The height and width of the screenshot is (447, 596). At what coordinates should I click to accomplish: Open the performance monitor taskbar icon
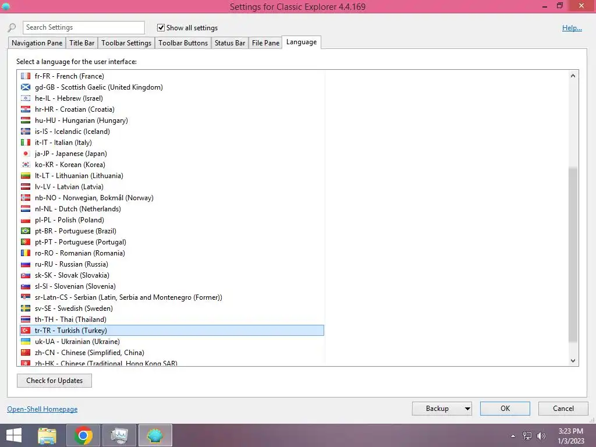(119, 435)
